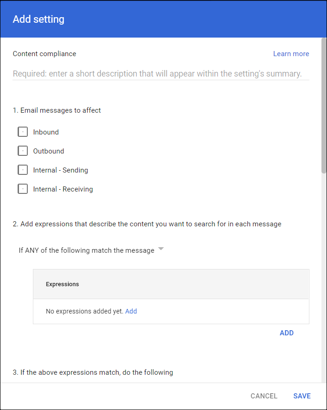Click the 'No expressions added yet' row text

click(x=84, y=311)
